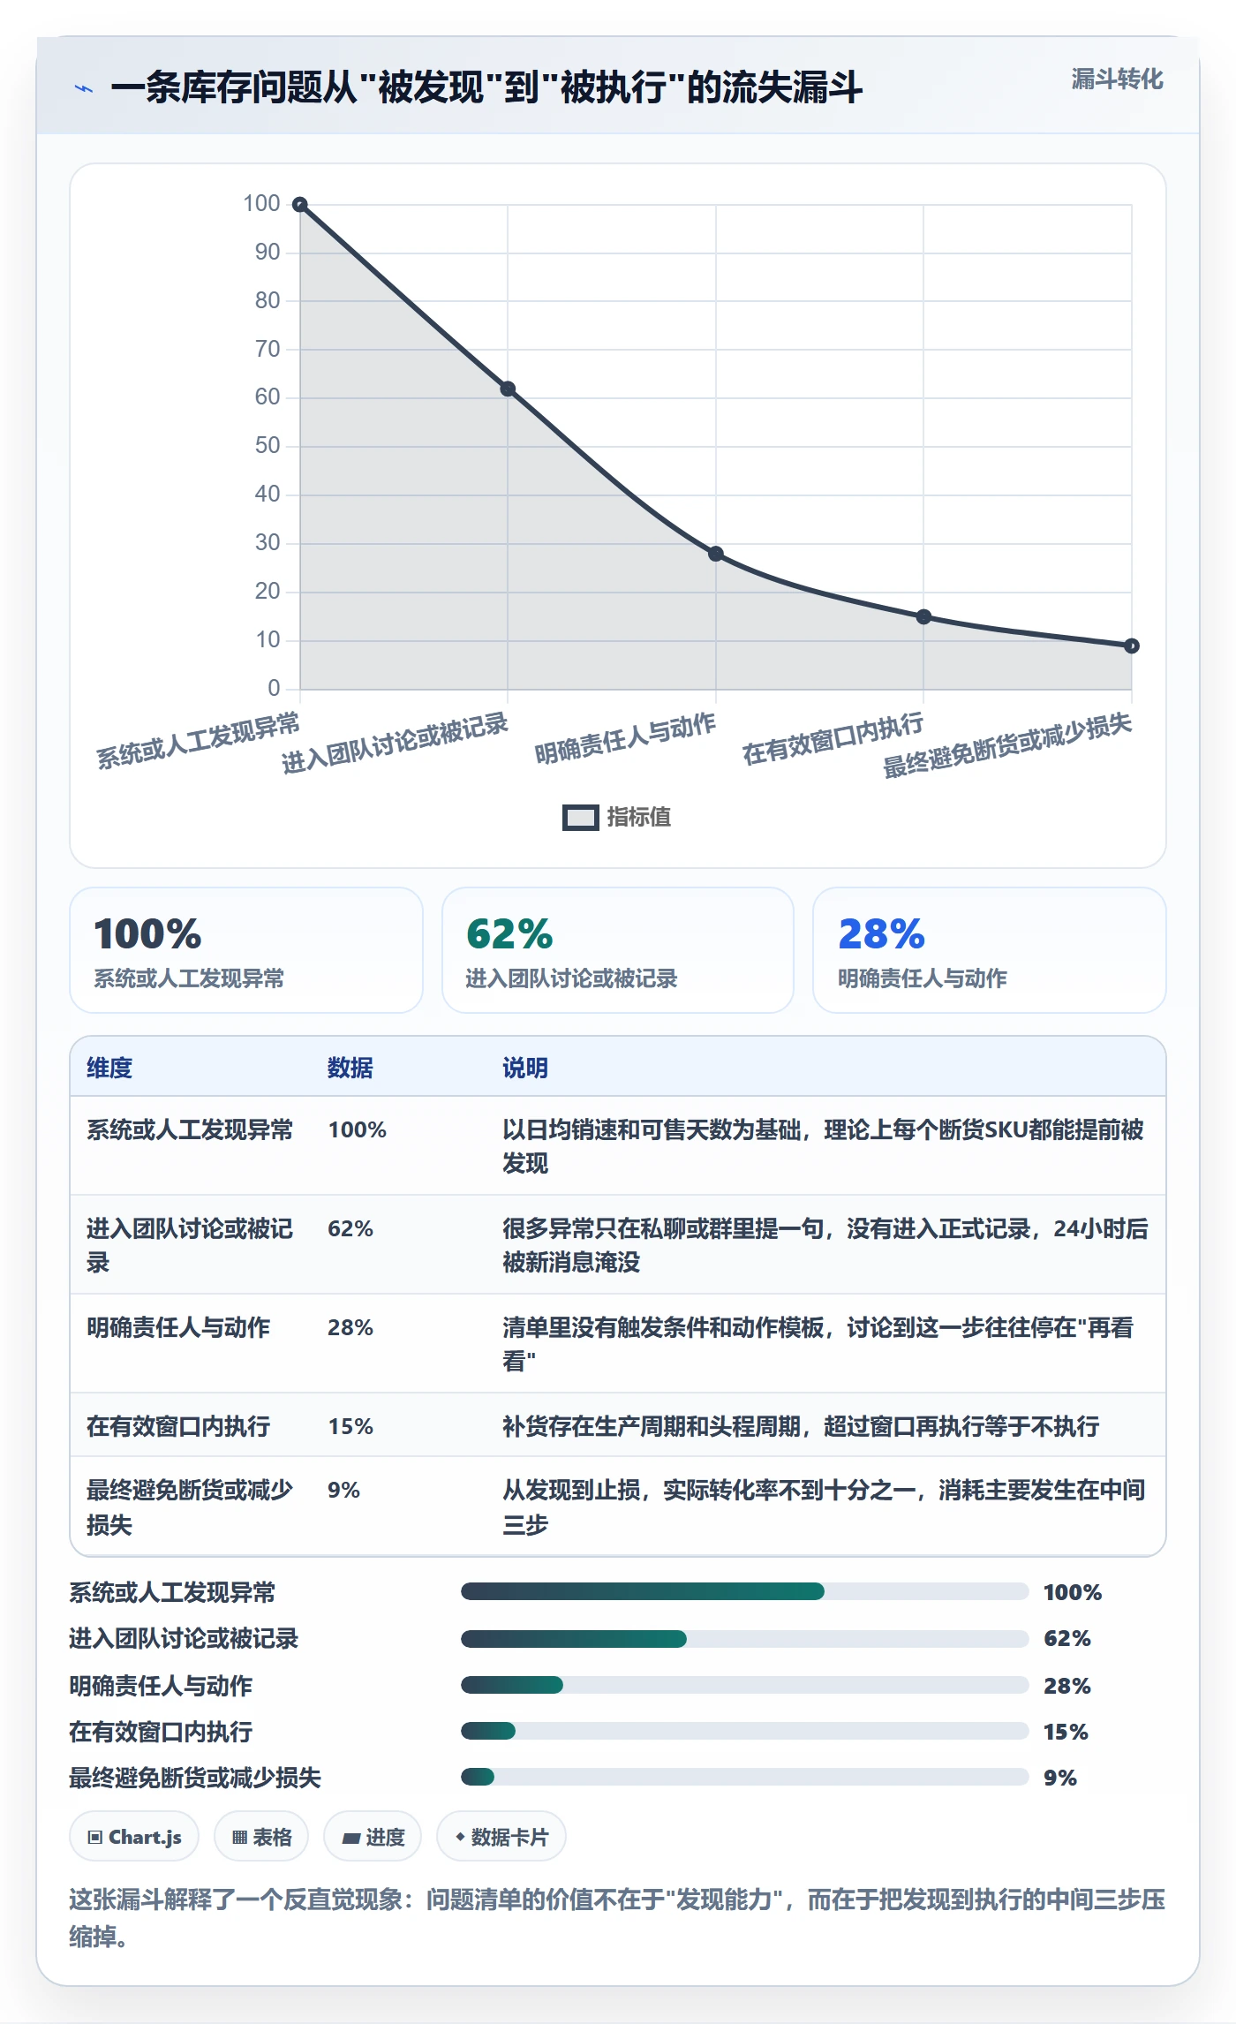Click the 指标值 legend text
Image resolution: width=1236 pixels, height=2024 pixels.
(639, 817)
